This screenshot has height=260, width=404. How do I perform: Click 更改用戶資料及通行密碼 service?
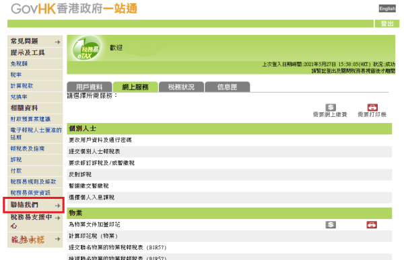pyautogui.click(x=100, y=140)
